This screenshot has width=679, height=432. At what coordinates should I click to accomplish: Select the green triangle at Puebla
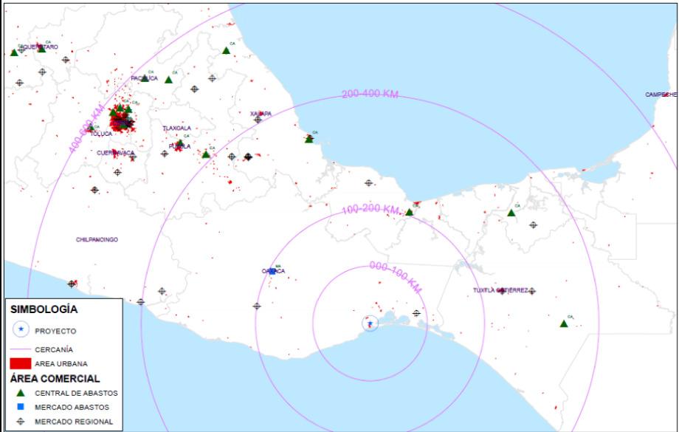tap(179, 143)
